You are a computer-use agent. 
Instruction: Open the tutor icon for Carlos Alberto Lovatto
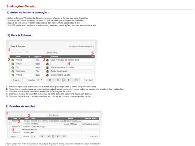(x=47, y=75)
